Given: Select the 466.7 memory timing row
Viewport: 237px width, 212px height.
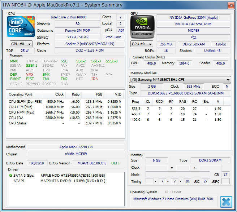Looking at the screenshot, I should point(180,114).
